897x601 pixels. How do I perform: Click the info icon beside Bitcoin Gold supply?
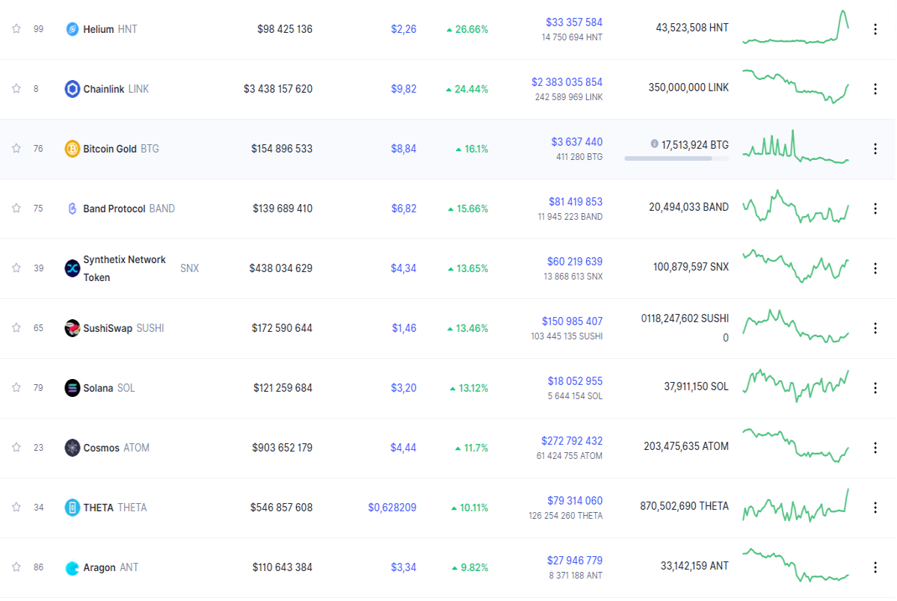click(654, 144)
